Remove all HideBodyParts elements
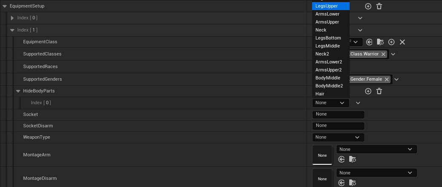The height and width of the screenshot is (187, 442). coord(379,91)
